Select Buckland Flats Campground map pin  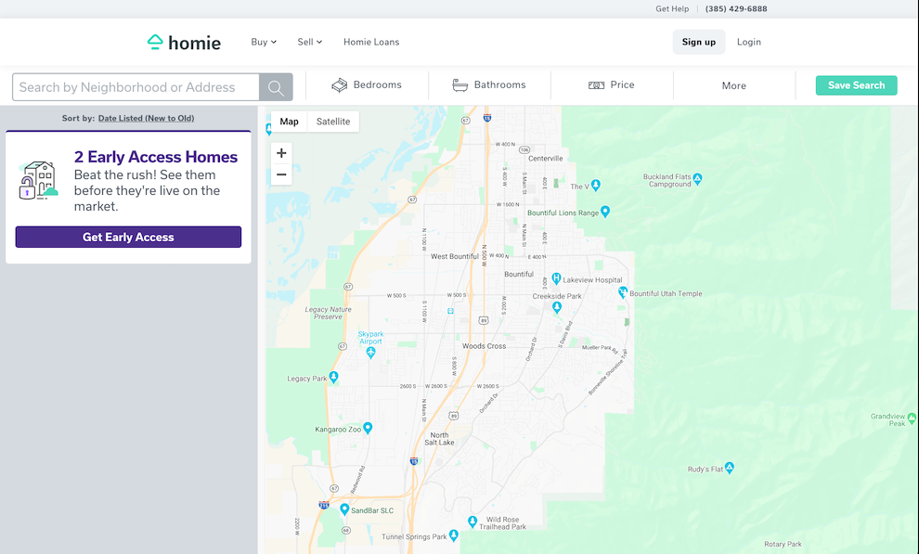(x=697, y=178)
